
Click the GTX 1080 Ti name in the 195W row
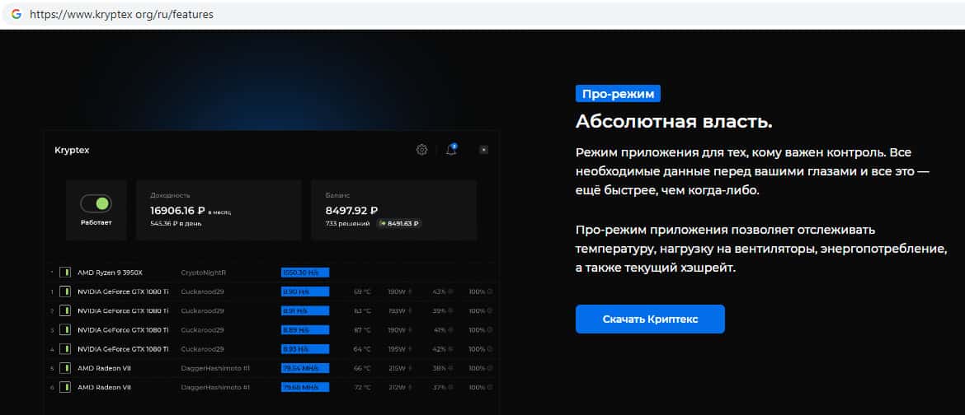(x=123, y=348)
